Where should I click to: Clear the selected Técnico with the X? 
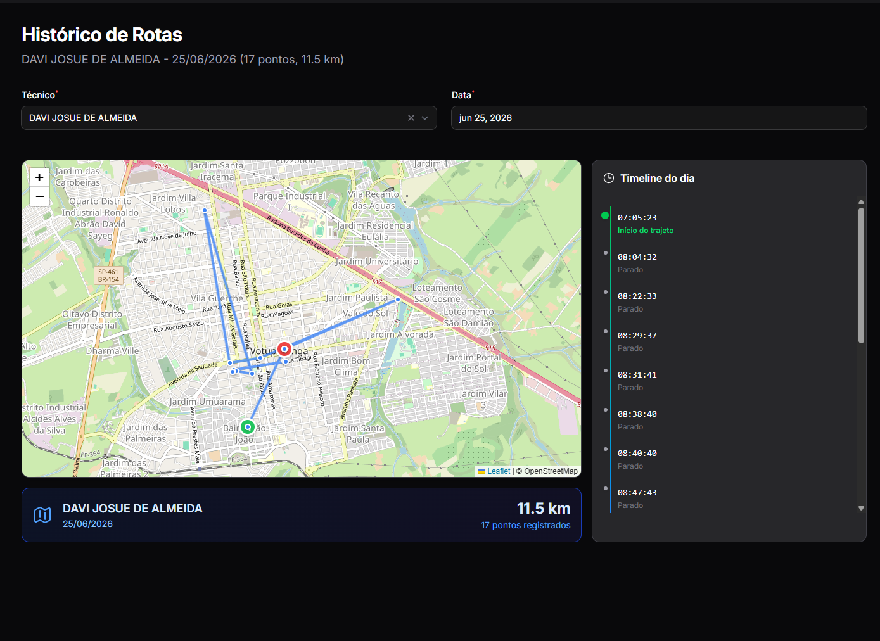(411, 118)
